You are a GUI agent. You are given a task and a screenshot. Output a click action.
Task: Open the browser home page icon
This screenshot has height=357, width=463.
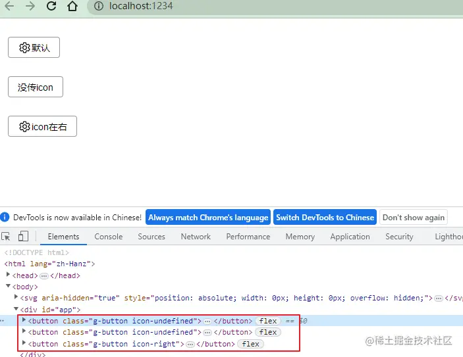pos(72,6)
